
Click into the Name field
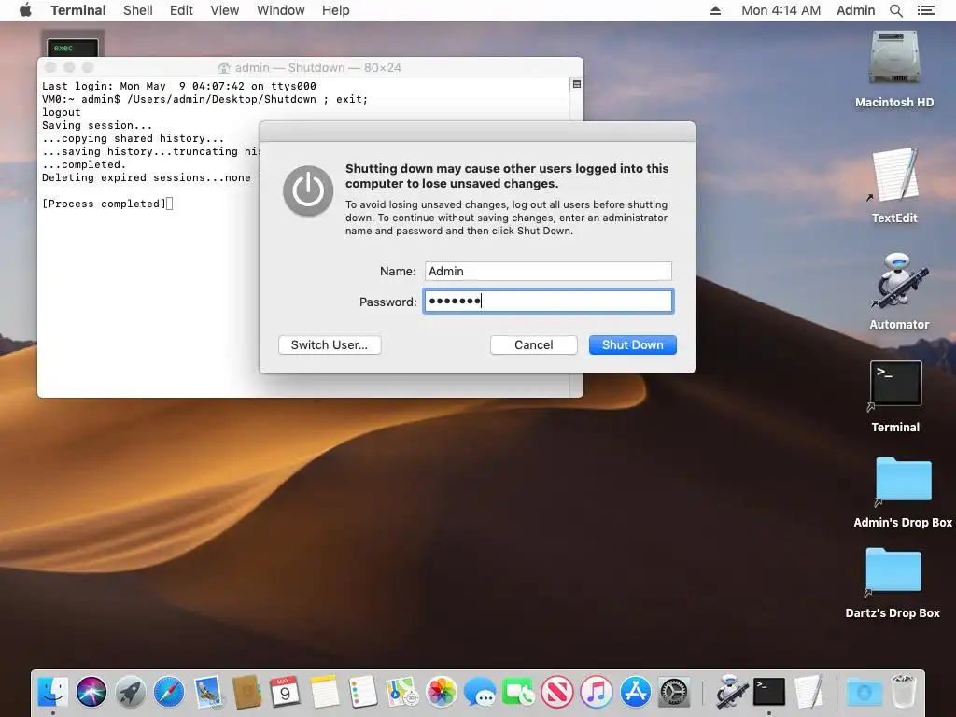click(x=548, y=272)
